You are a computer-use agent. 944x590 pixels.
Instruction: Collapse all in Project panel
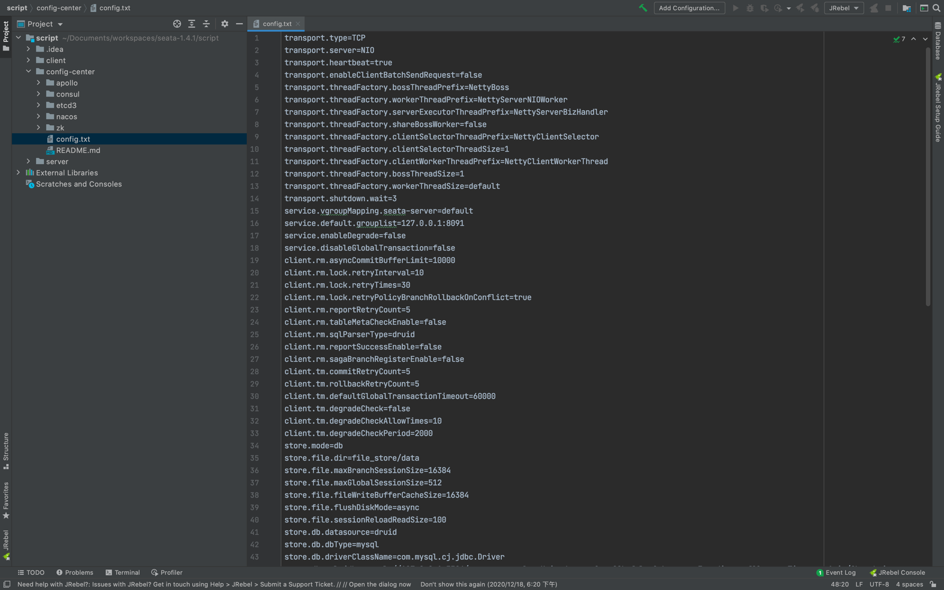[206, 24]
